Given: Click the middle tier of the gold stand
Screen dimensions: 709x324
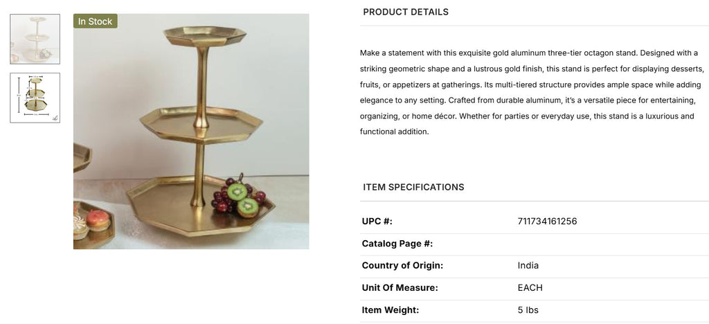Looking at the screenshot, I should click(201, 123).
